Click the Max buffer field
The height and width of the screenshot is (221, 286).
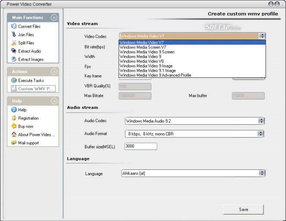click(x=248, y=96)
